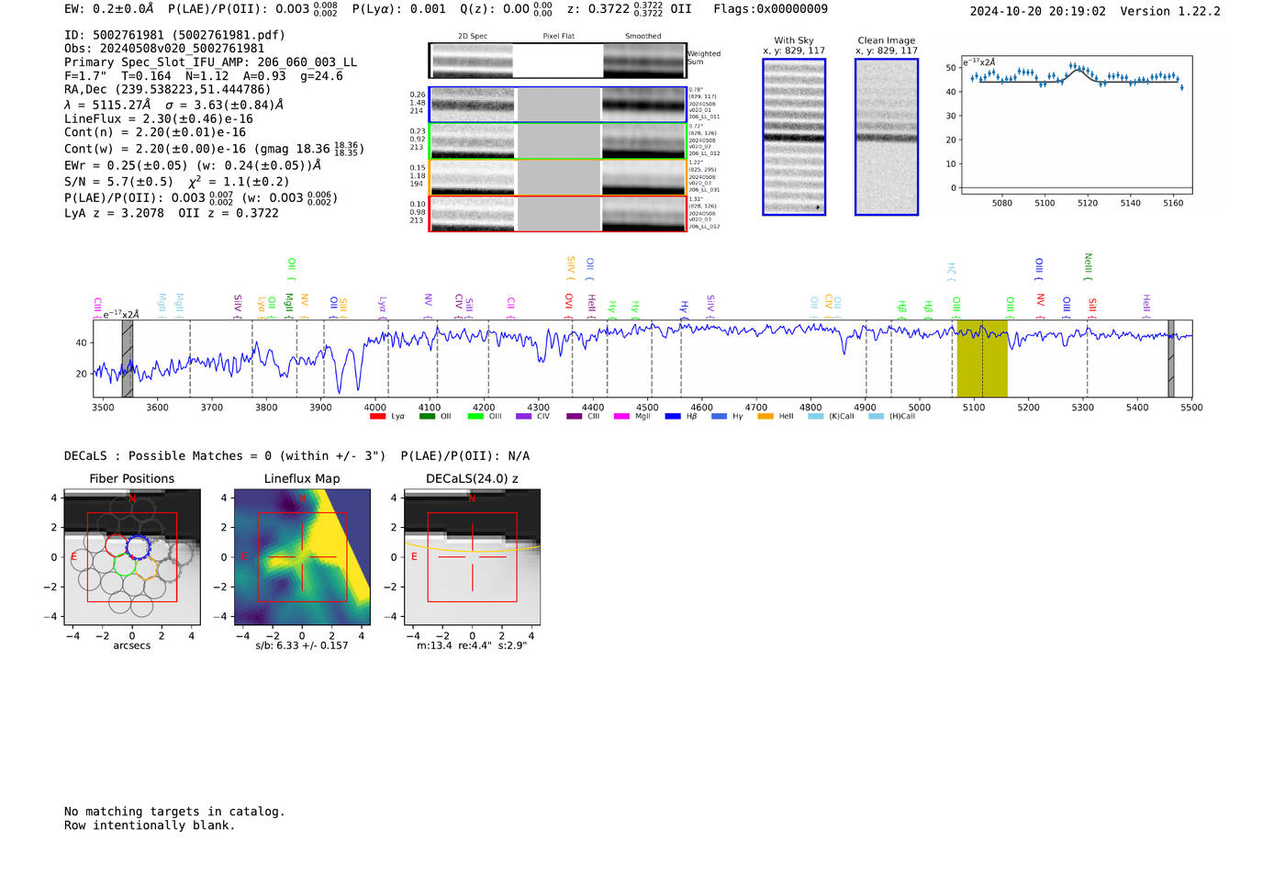1285x875 pixels.
Task: Open the With Sky cutout image
Action: pos(794,137)
